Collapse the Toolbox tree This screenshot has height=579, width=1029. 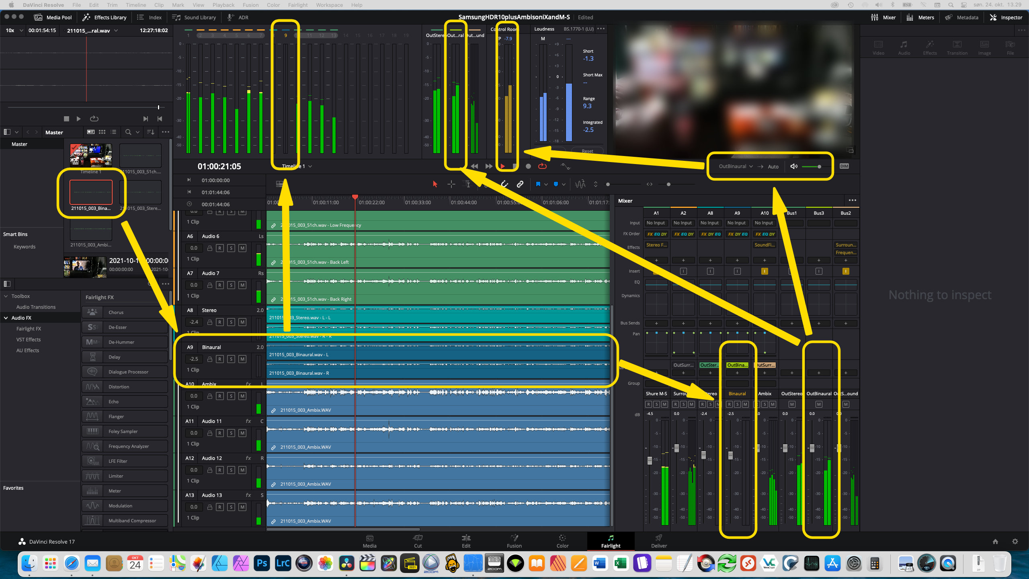pos(6,296)
